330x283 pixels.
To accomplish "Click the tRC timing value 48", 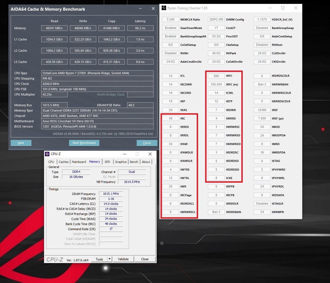I will click(x=171, y=118).
